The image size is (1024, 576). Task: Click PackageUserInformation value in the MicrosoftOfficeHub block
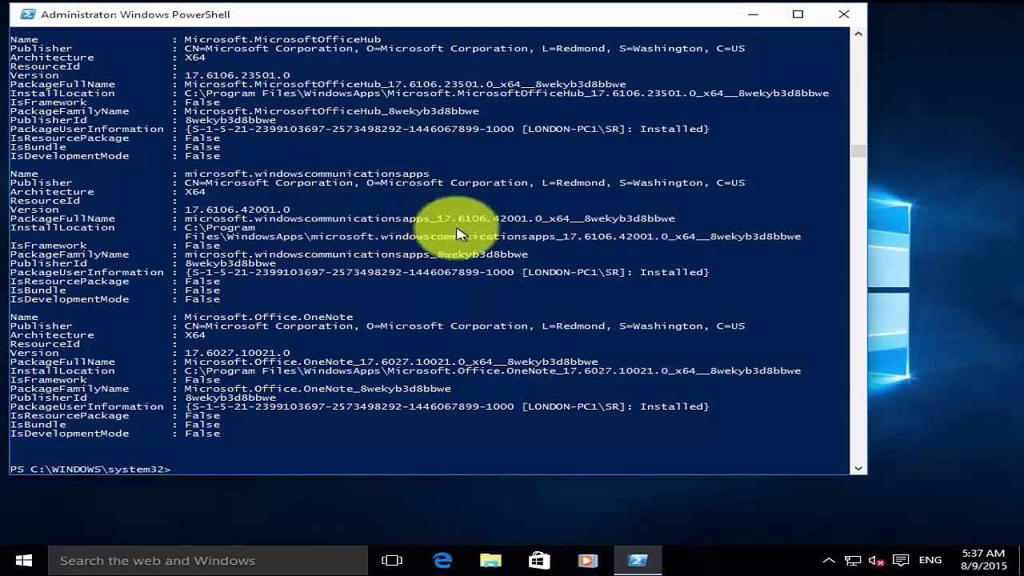coord(446,129)
